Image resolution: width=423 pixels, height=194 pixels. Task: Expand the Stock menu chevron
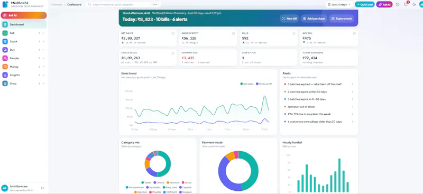pos(44,42)
